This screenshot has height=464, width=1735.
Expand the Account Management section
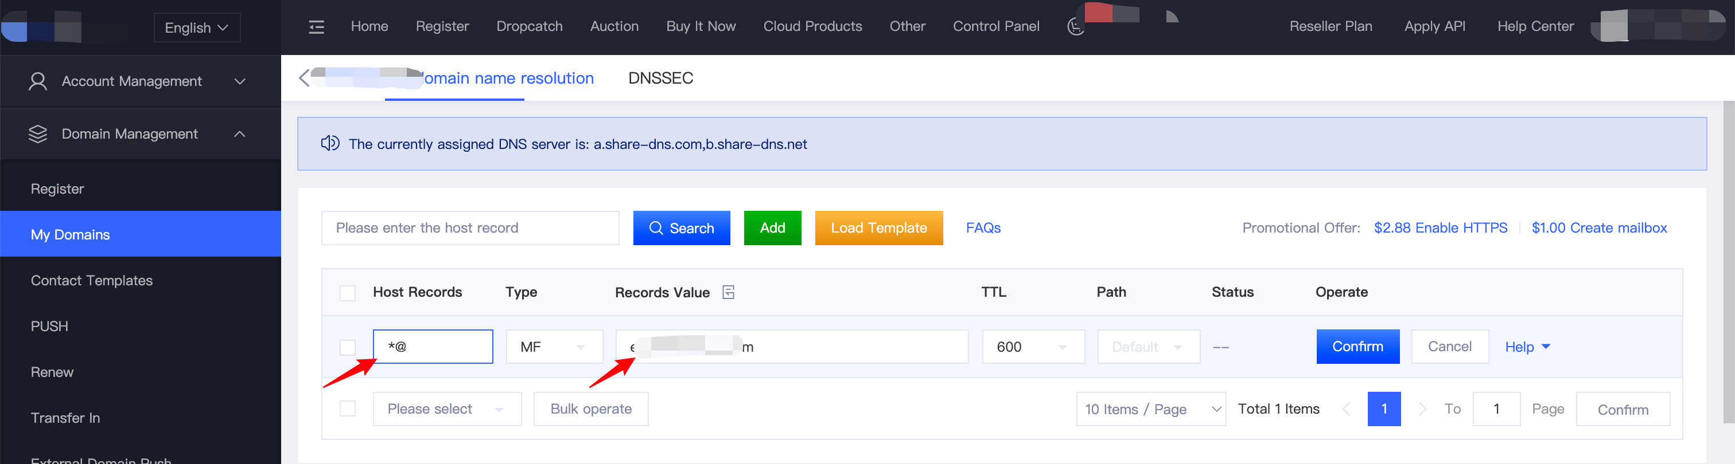point(140,81)
